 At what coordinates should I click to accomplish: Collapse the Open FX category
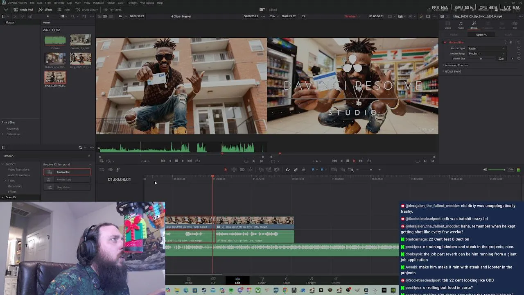point(2,197)
